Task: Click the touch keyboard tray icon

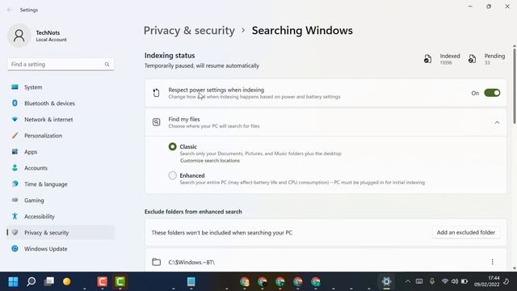Action: (419, 281)
